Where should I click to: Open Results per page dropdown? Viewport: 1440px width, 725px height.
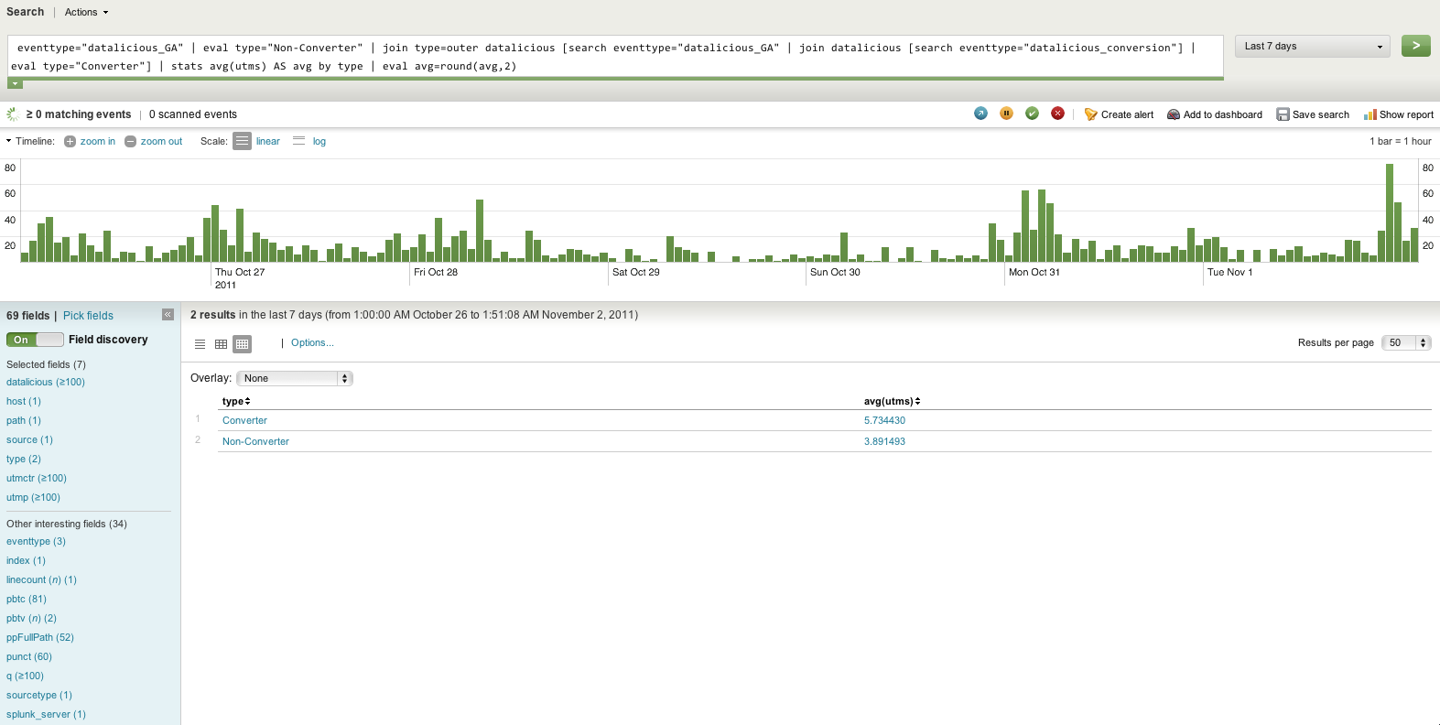[1406, 342]
